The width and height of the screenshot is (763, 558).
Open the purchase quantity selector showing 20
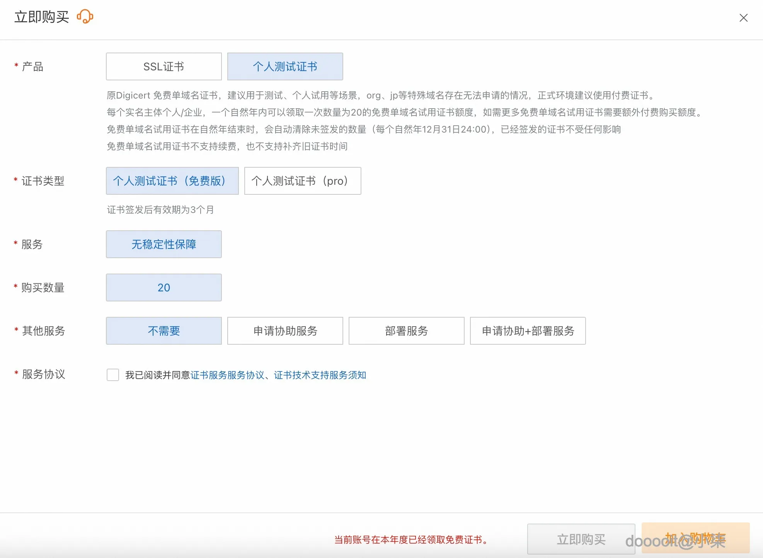163,288
